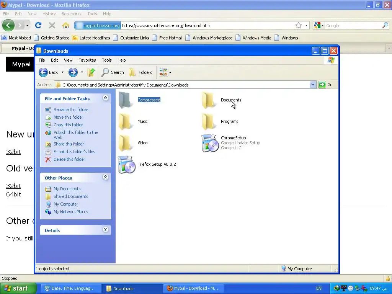The width and height of the screenshot is (392, 294).
Task: Open My Computer in Other Places
Action: click(66, 204)
